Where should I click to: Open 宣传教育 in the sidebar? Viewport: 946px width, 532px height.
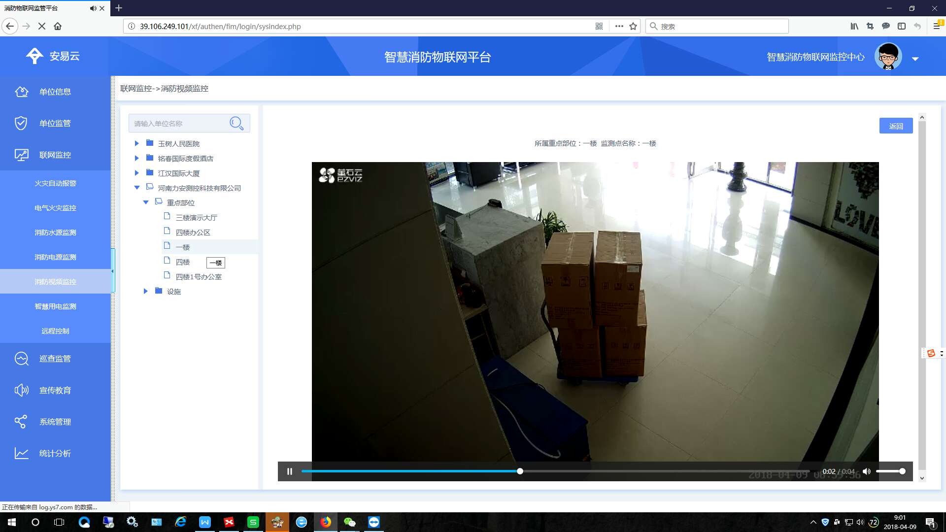tap(55, 390)
